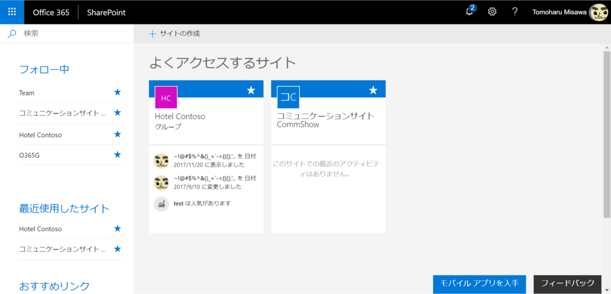Open the activity dated 2017/11/20 に表示しました
The image size is (611, 294).
tap(215, 161)
